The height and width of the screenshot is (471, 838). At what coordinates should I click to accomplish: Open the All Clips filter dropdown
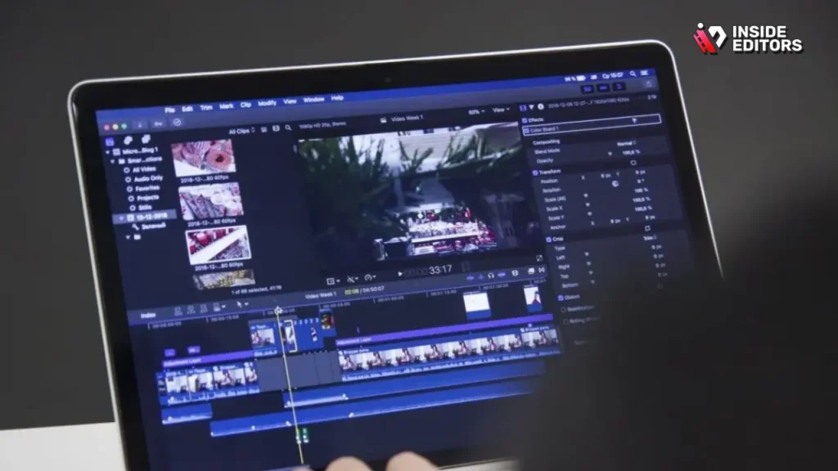click(x=241, y=131)
